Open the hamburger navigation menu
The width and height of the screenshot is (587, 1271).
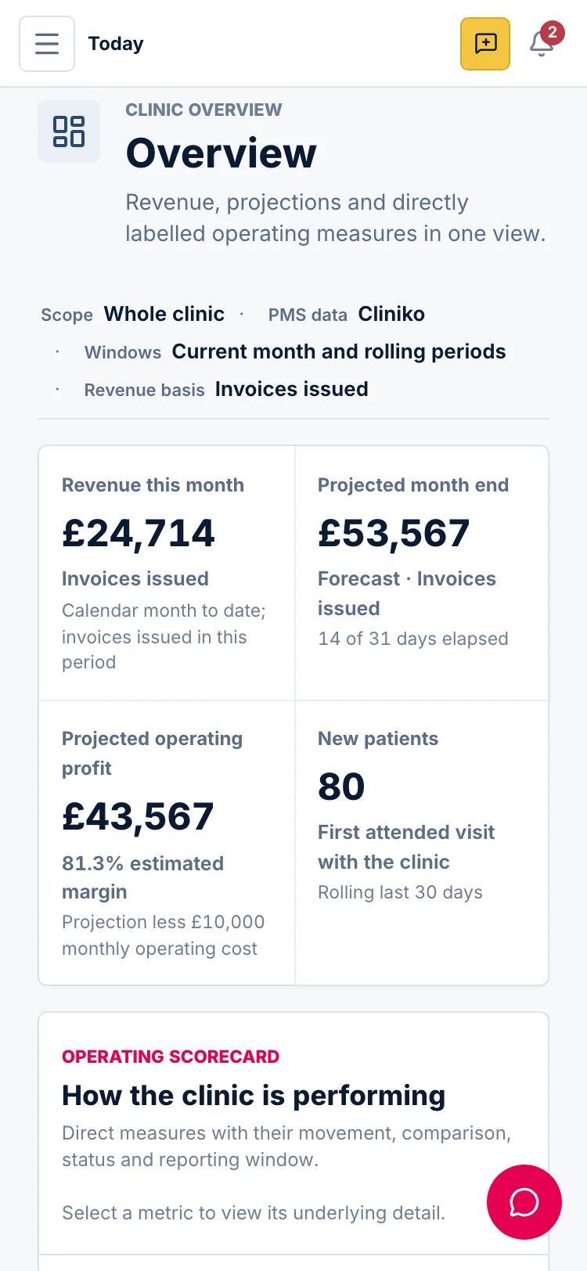click(x=47, y=44)
